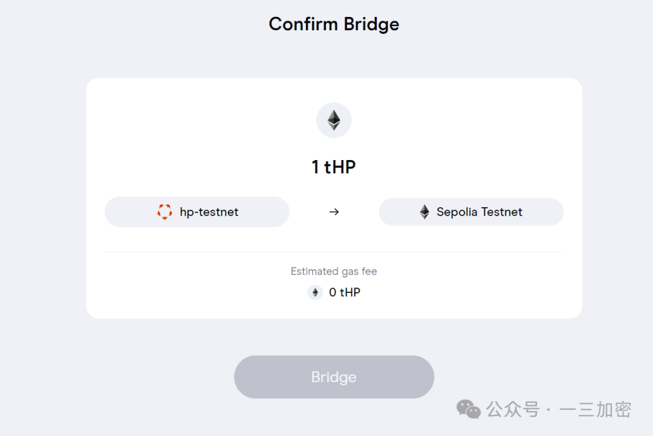Click the "0 tHP" gas fee value

345,292
